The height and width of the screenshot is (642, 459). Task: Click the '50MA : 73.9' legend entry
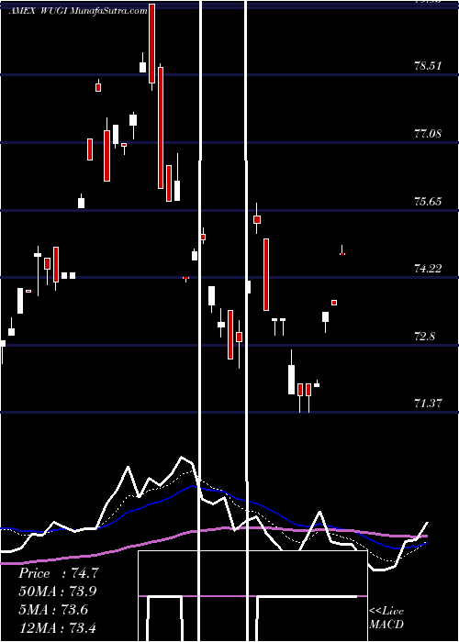pos(58,592)
